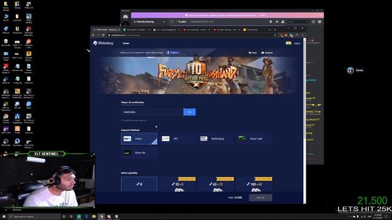Click the India flag region selector

coord(288,43)
